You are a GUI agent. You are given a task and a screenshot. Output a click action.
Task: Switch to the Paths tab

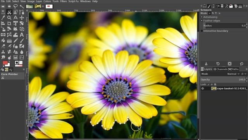233,69
